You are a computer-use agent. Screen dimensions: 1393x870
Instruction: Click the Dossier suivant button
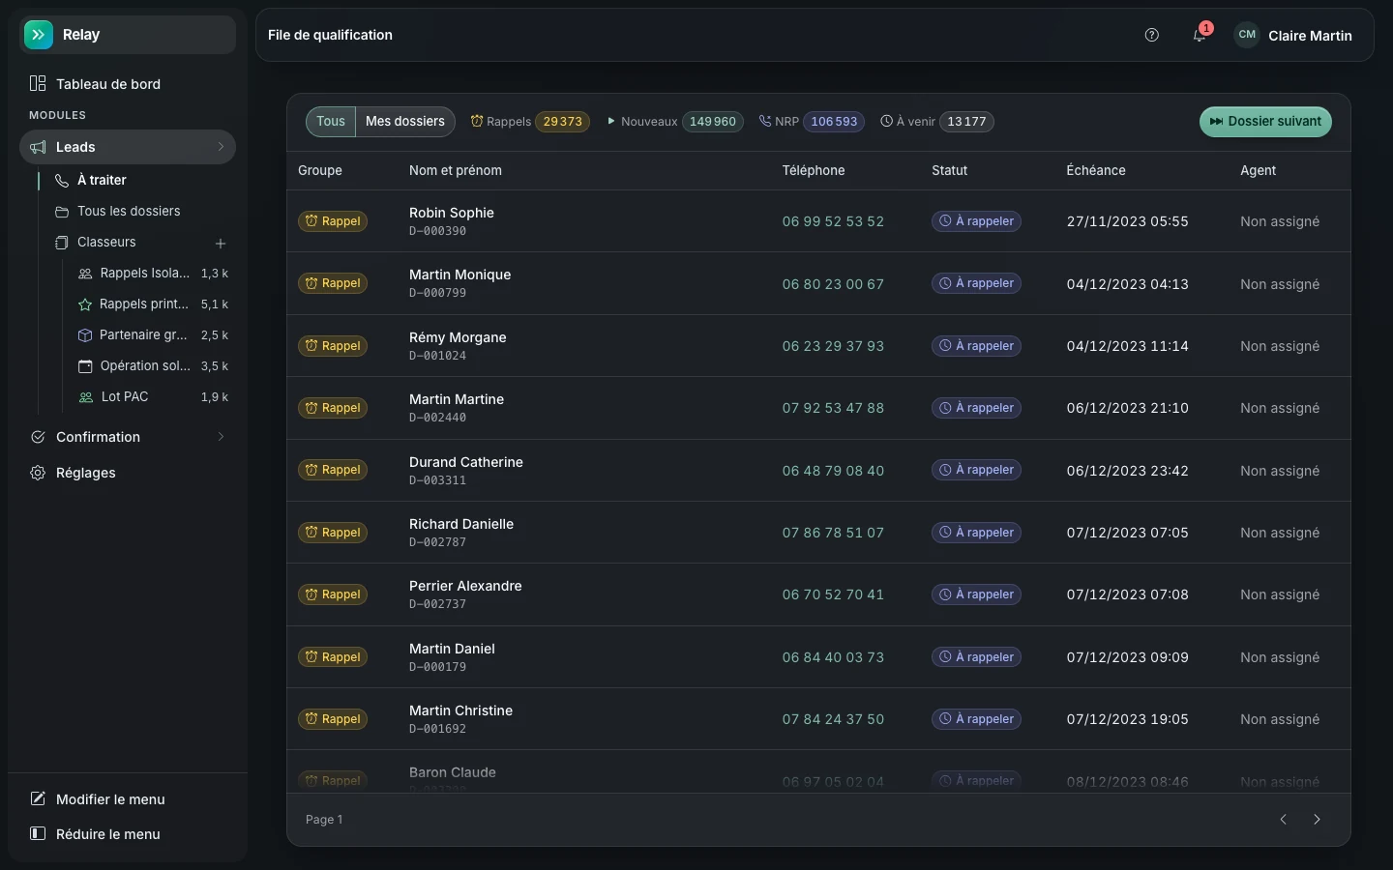point(1265,122)
